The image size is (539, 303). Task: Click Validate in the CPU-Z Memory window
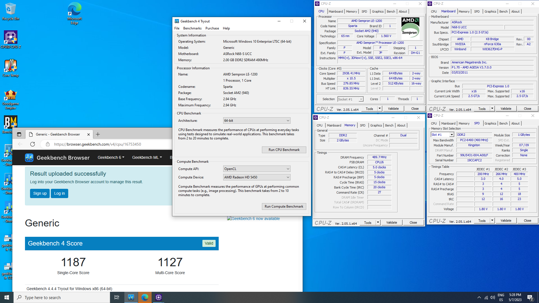click(392, 222)
